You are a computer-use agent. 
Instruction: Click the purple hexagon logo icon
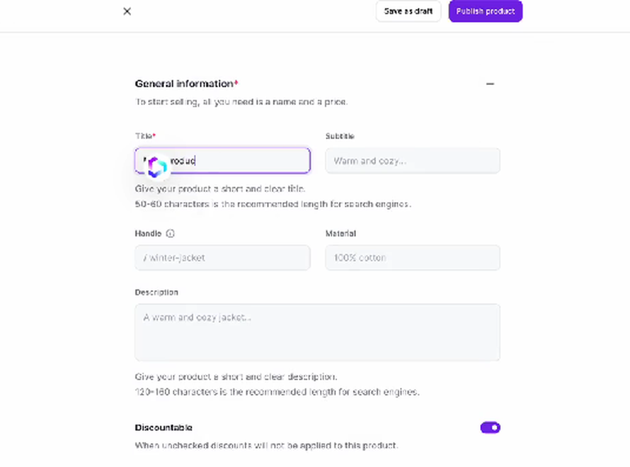[157, 166]
